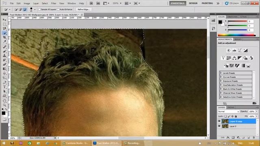Viewport: 260px width, 146px height.
Task: Open the Image menu
Action: click(27, 3)
